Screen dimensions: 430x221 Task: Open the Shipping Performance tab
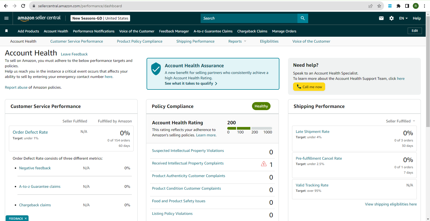196,41
